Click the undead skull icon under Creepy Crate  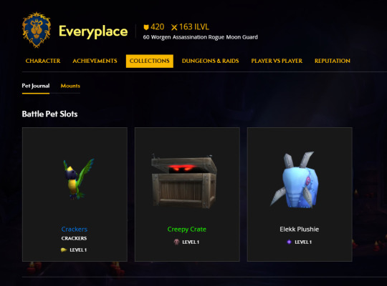pyautogui.click(x=176, y=242)
